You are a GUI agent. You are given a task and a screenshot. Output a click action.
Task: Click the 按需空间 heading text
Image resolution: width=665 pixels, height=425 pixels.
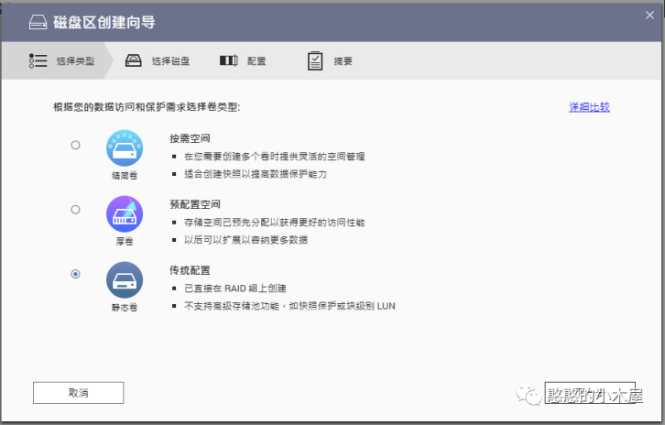pyautogui.click(x=190, y=138)
